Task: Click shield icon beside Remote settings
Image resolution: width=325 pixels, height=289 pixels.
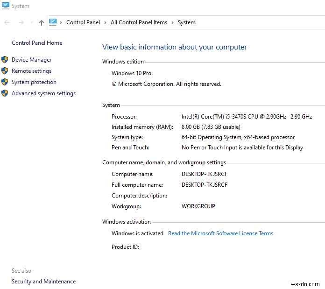Action: click(5, 71)
